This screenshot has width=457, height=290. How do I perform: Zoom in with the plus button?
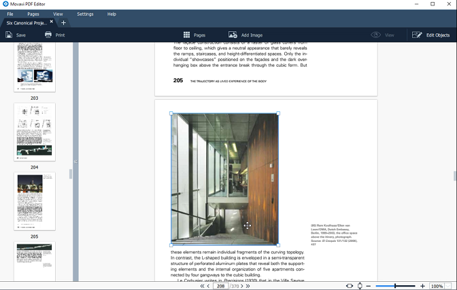point(422,286)
